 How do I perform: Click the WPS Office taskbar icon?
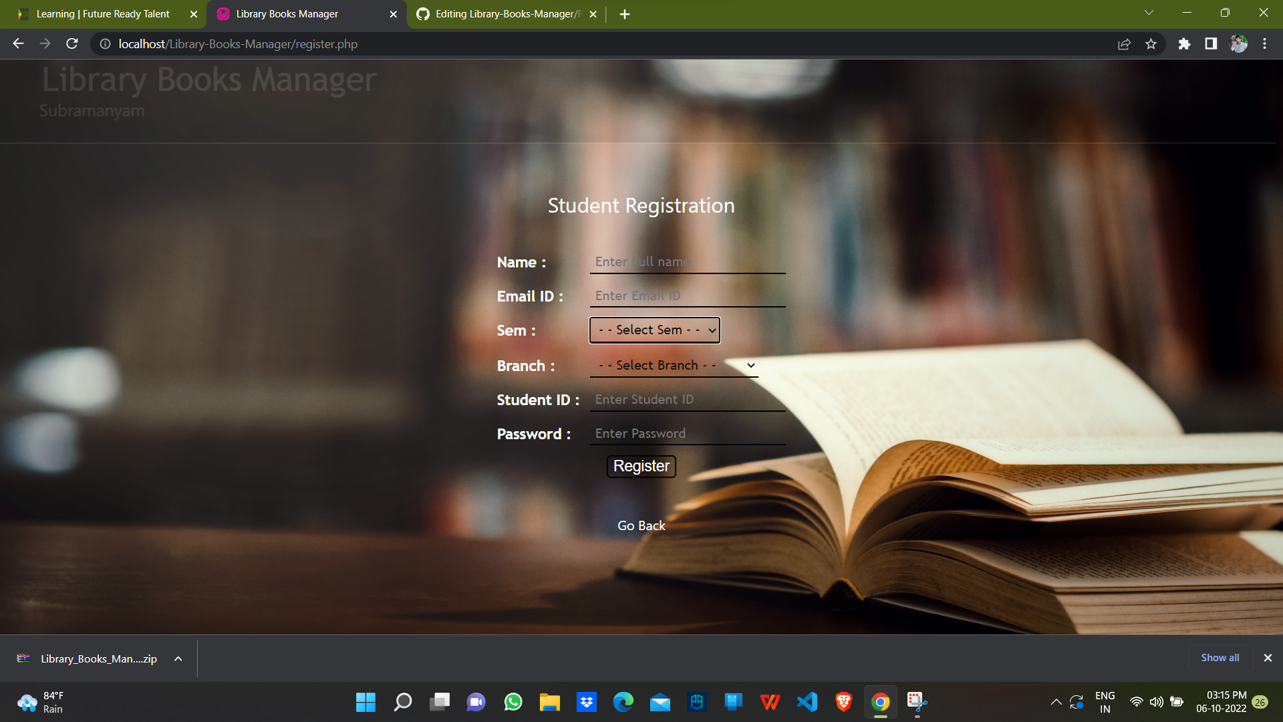770,703
